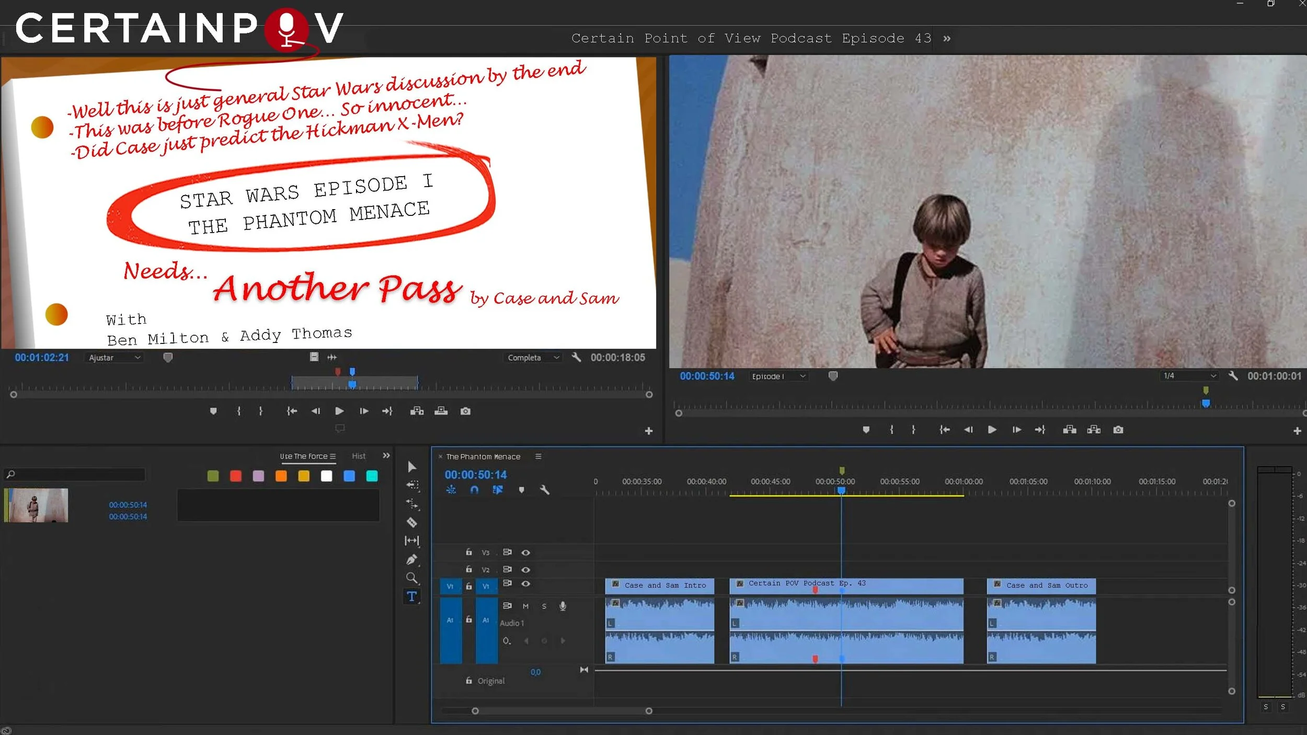
Task: Lock the V3 track
Action: pyautogui.click(x=469, y=552)
